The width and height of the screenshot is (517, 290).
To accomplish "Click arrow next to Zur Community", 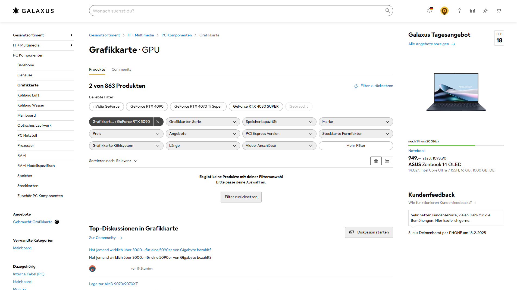I will click(120, 238).
